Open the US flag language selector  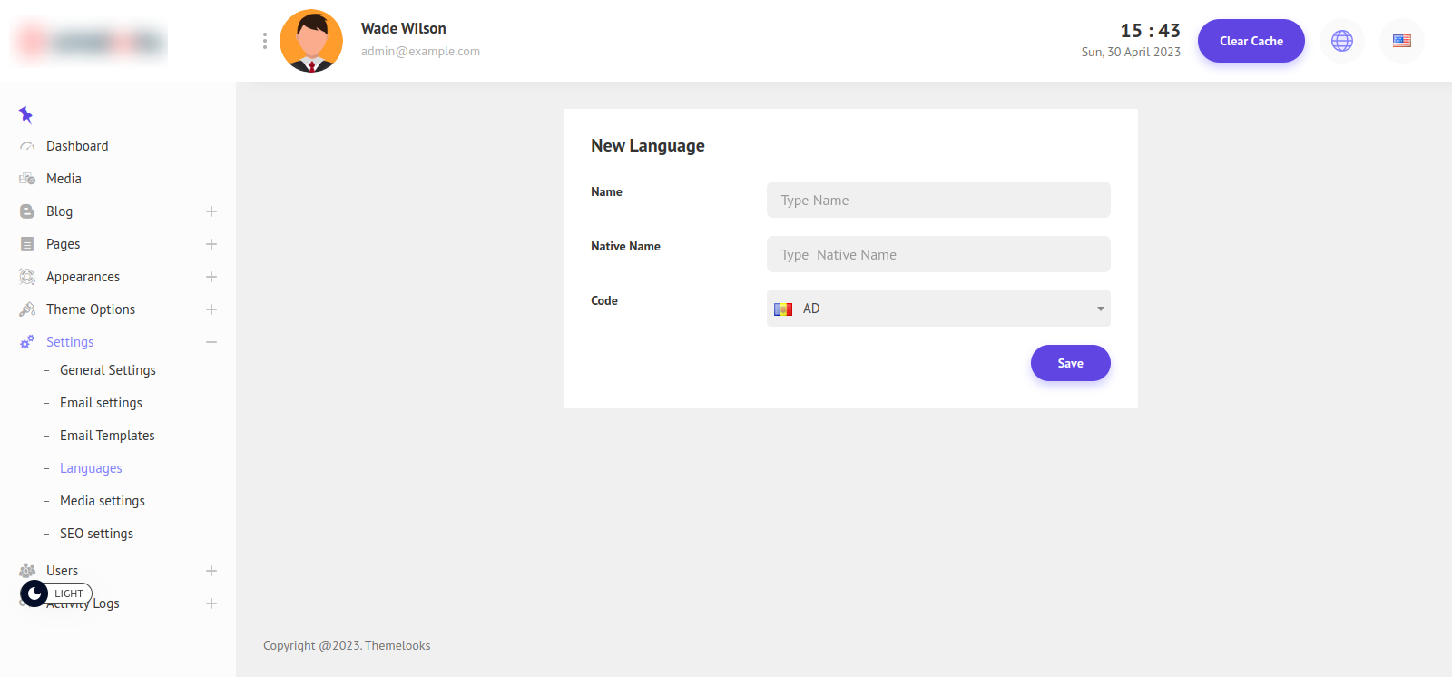pyautogui.click(x=1401, y=41)
